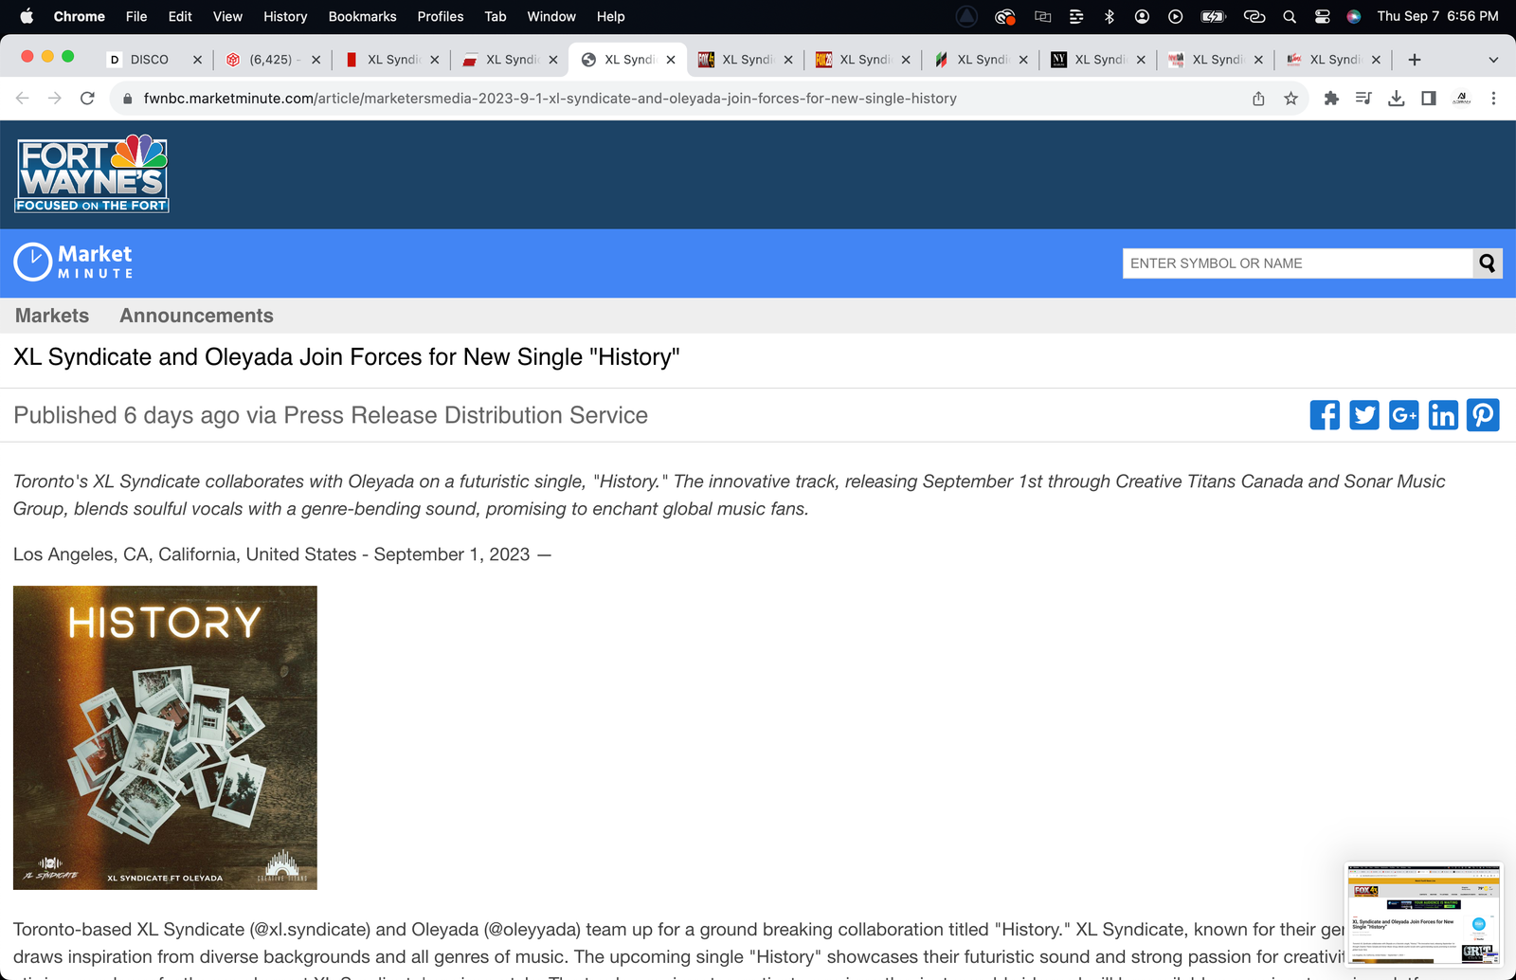Share article on Facebook
Image resolution: width=1516 pixels, height=980 pixels.
click(x=1325, y=415)
